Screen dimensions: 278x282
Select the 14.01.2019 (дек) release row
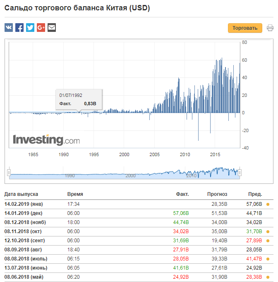(x=139, y=213)
